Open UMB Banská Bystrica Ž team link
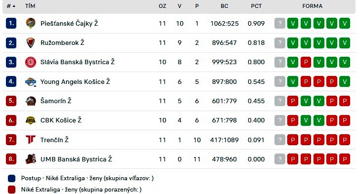This screenshot has height=194, width=360. point(76,159)
